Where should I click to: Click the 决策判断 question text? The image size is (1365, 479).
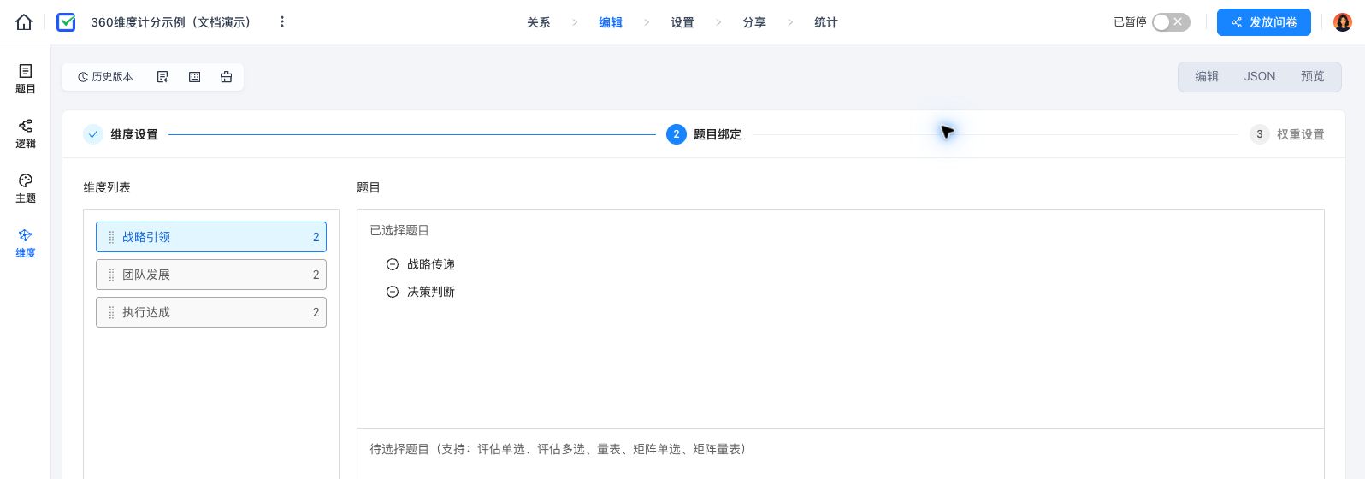pos(431,292)
